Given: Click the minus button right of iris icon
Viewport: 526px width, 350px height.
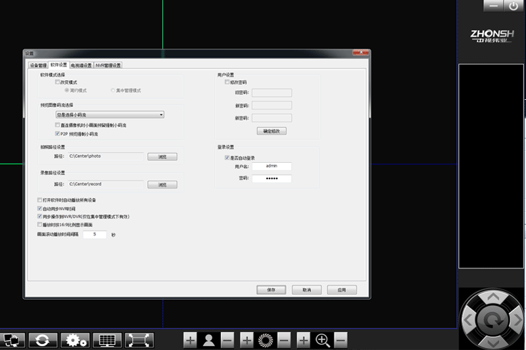Looking at the screenshot, I should pos(284,340).
